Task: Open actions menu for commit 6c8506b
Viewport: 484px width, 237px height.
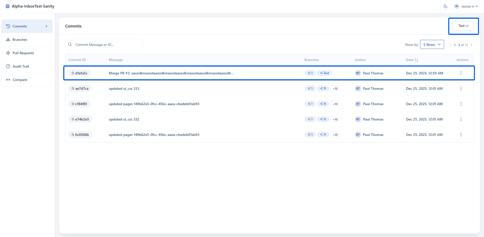Action: pos(461,135)
